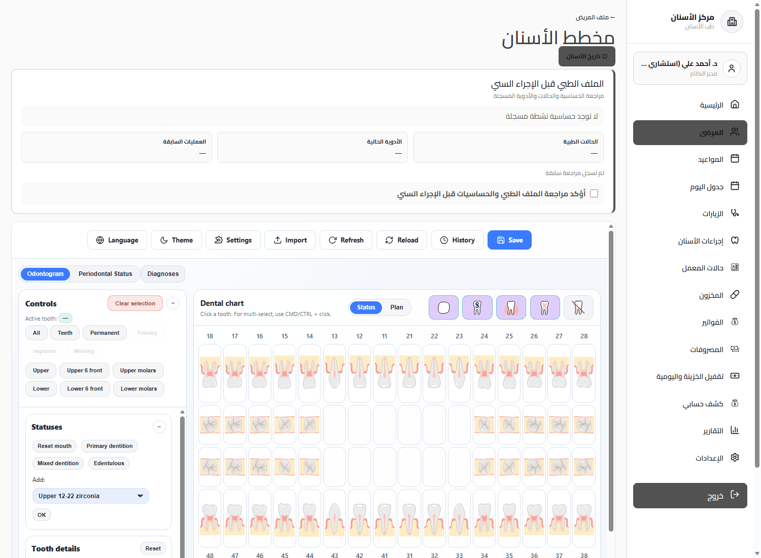The width and height of the screenshot is (761, 558).
Task: Check the medical file review confirmation checkbox
Action: 594,193
